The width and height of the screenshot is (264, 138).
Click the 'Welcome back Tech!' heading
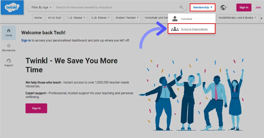(43, 33)
